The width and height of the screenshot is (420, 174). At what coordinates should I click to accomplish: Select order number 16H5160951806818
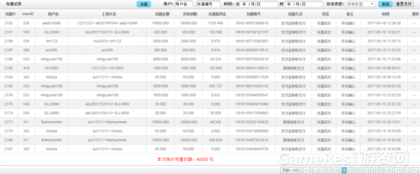(252, 23)
